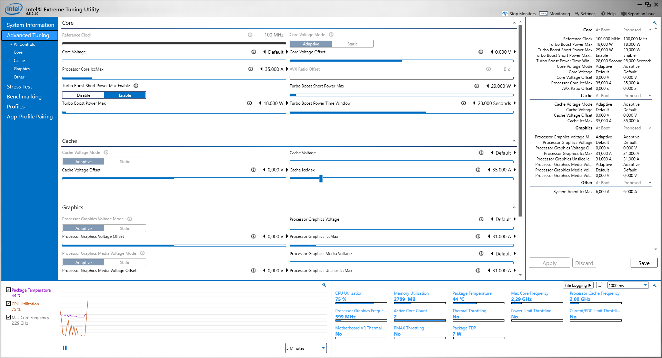
Task: Show info icon for Core Voltage
Action: pyautogui.click(x=254, y=52)
